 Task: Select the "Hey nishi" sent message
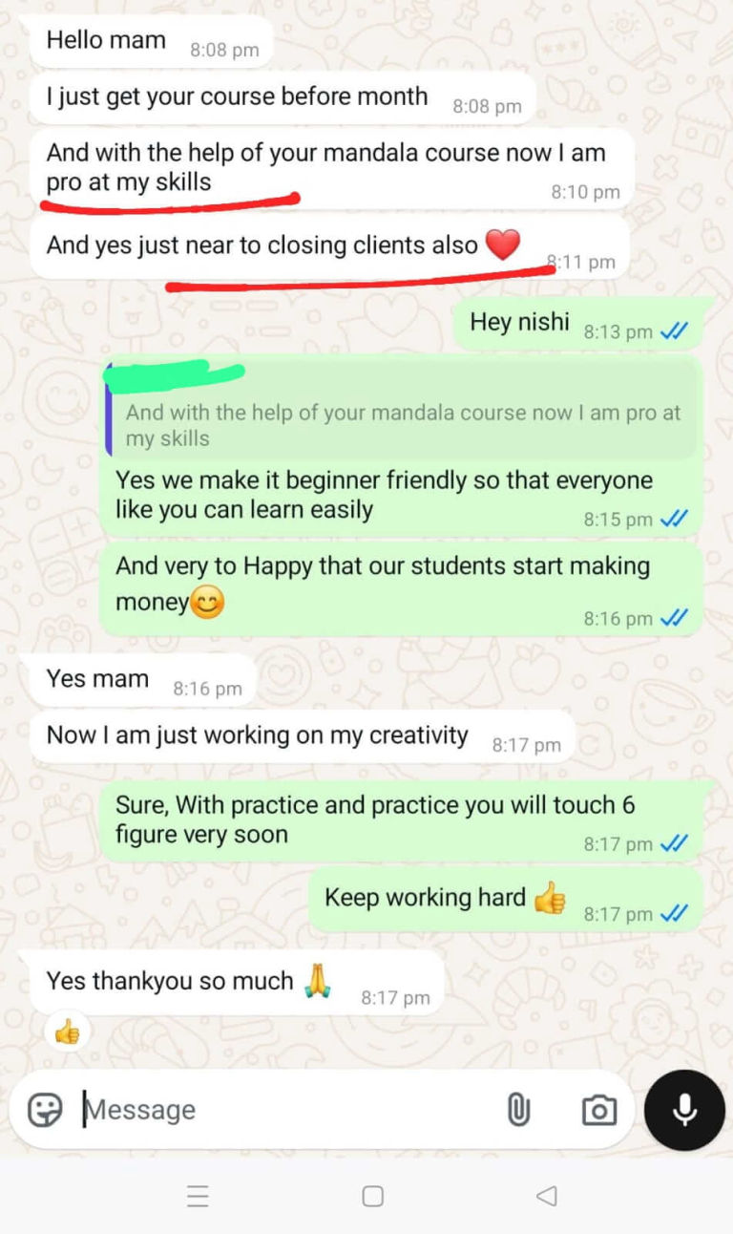point(582,324)
